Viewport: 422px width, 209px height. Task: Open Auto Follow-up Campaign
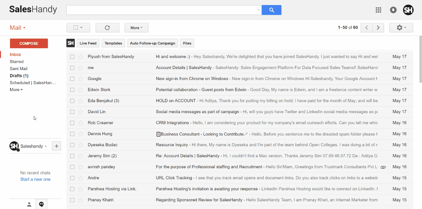pos(153,43)
